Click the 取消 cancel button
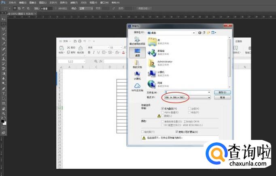The width and height of the screenshot is (276, 176). point(222,97)
